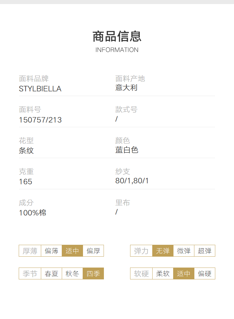The height and width of the screenshot is (319, 234).
Task: Click the 弹力 label cell
Action: [x=141, y=251]
